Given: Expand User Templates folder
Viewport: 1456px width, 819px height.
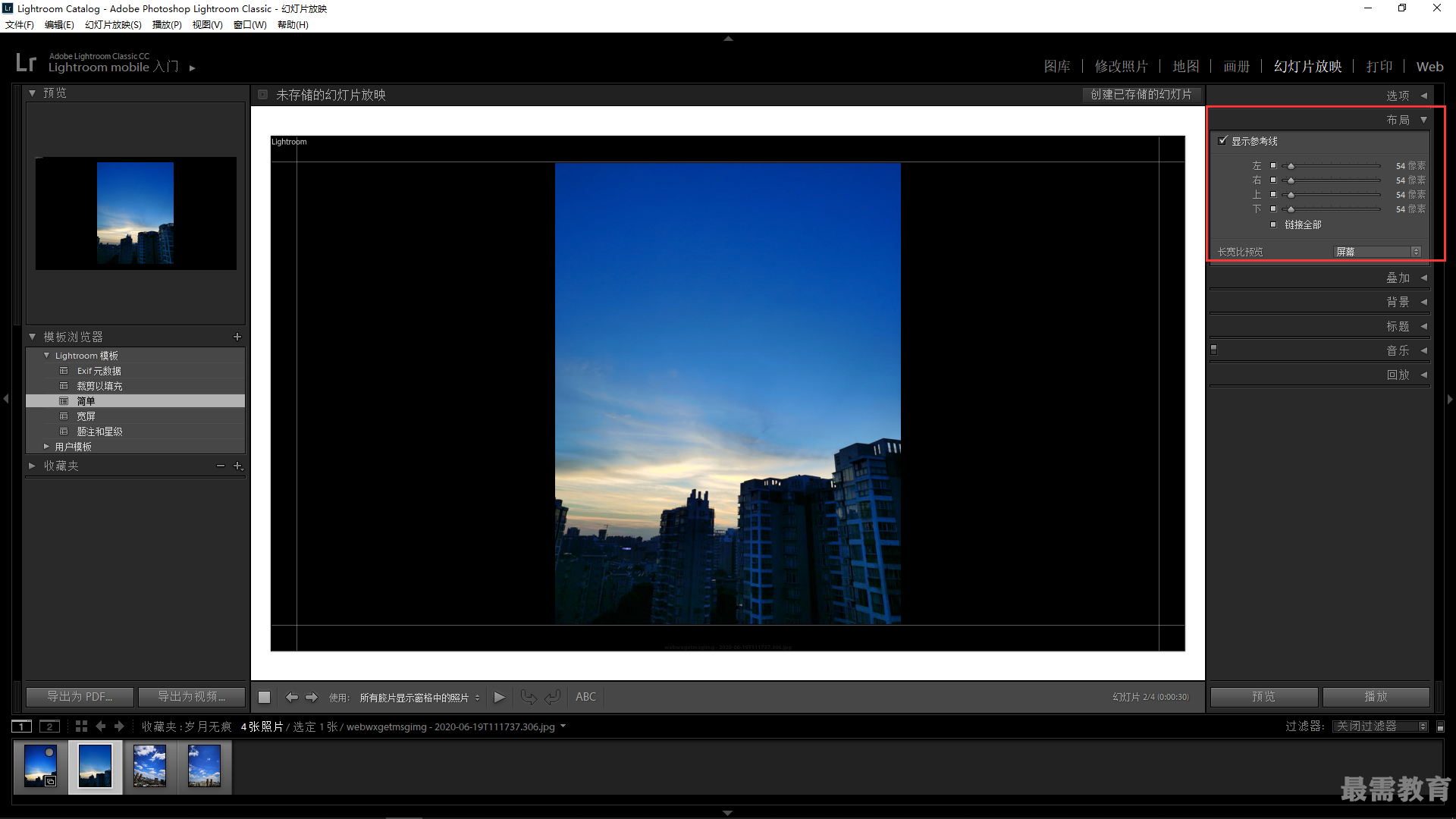Looking at the screenshot, I should (47, 447).
